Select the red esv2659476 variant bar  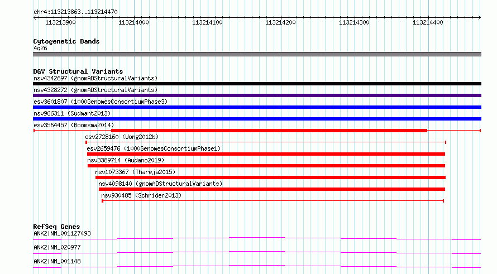[x=266, y=154]
